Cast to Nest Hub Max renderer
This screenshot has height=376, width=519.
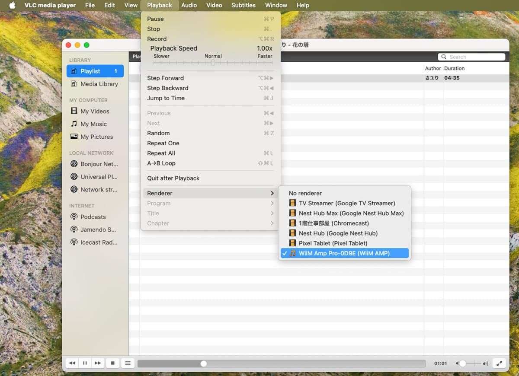click(x=352, y=213)
